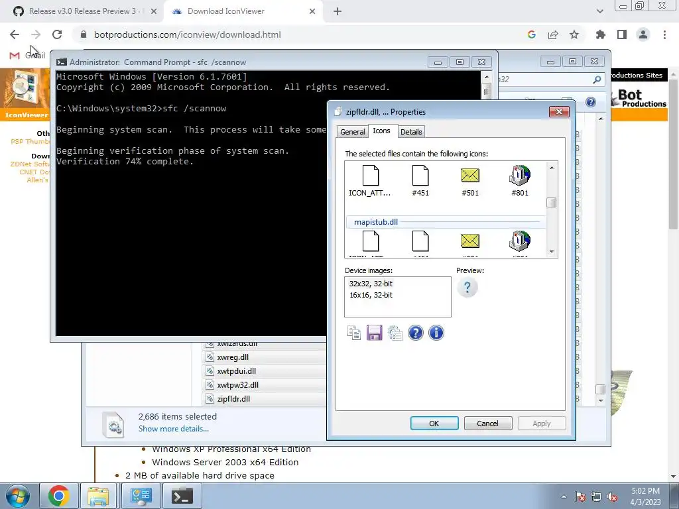
Task: Click Gmail bookmark icon
Action: 15,56
